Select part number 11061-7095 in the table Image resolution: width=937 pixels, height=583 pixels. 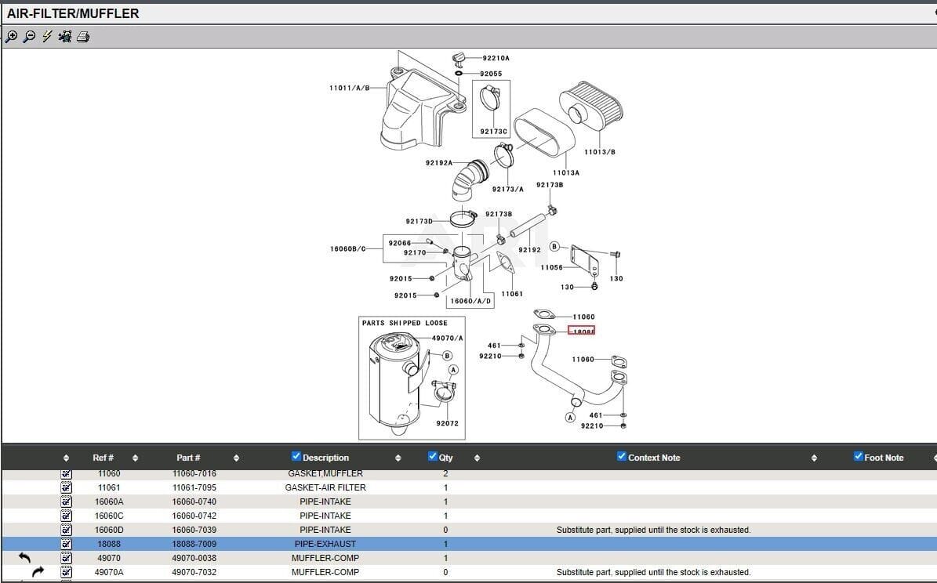(x=194, y=487)
